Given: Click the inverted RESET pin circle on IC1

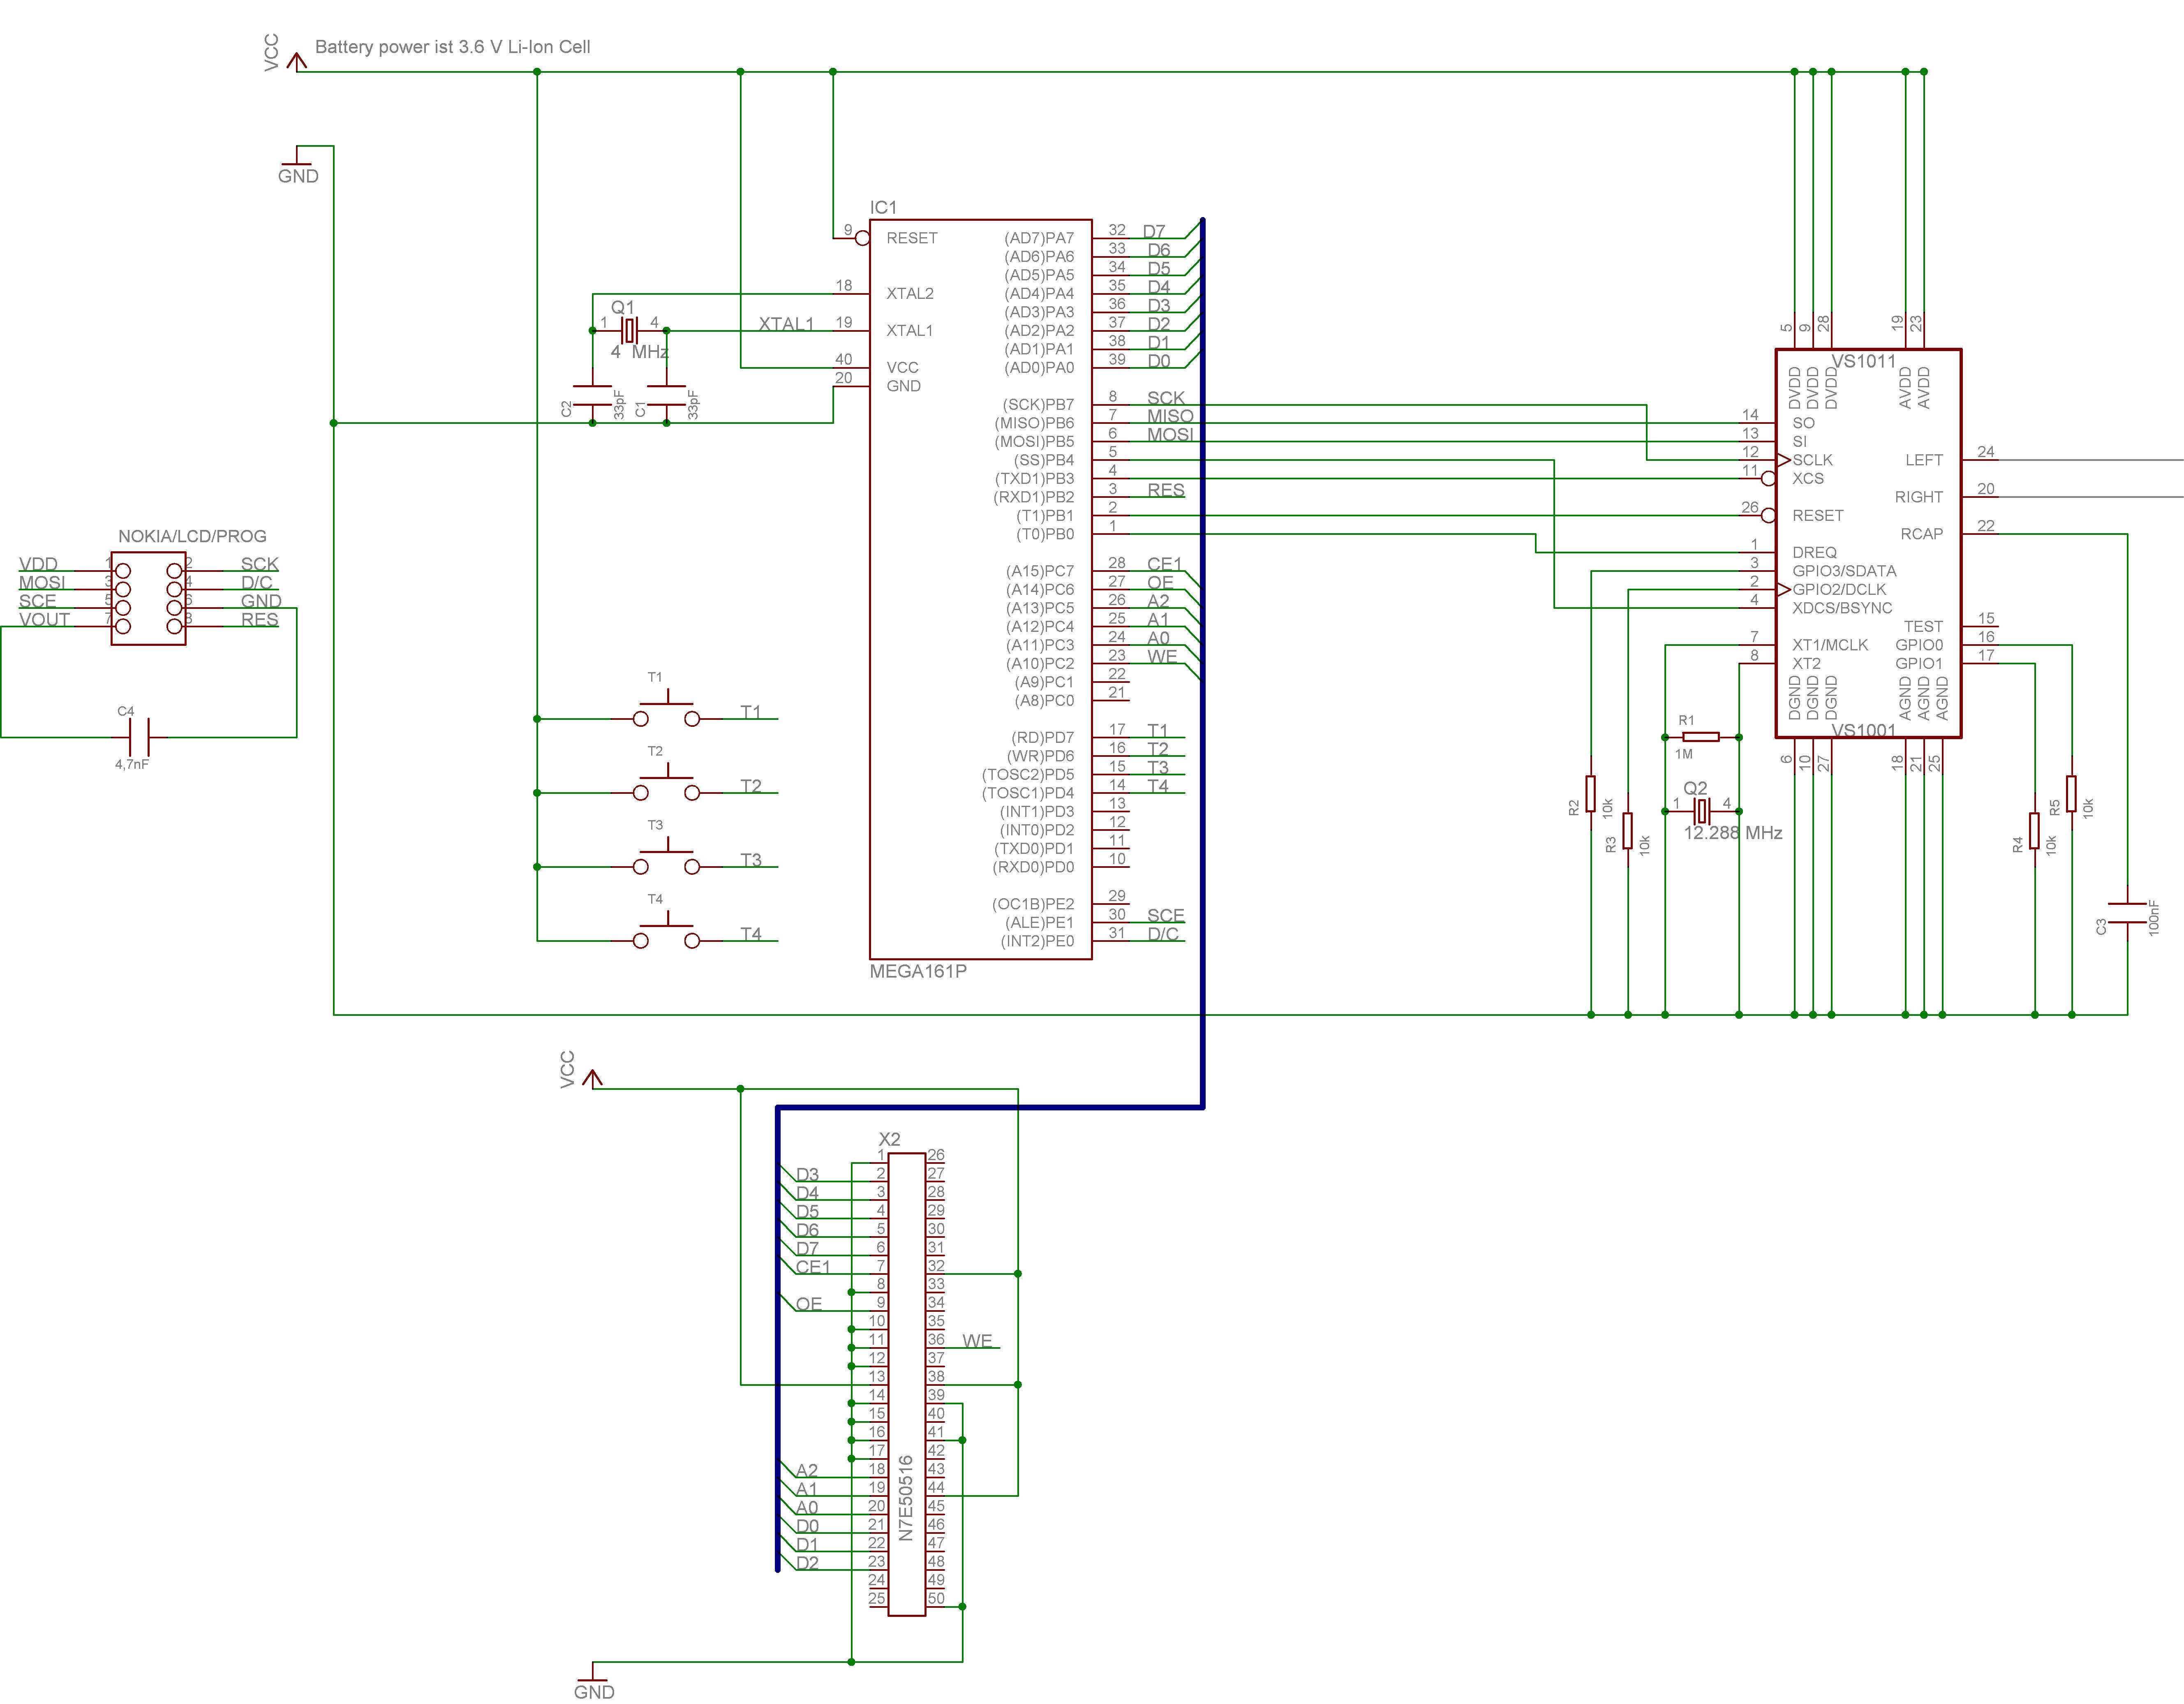Looking at the screenshot, I should pos(862,238).
